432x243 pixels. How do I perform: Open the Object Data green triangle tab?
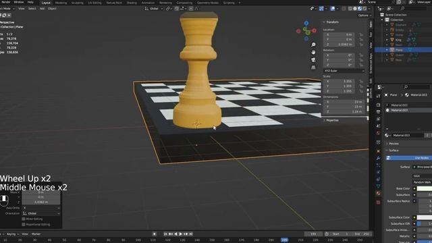click(378, 186)
